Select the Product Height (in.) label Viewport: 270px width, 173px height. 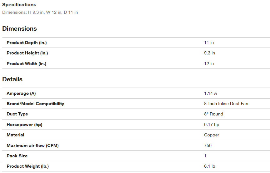coord(27,53)
